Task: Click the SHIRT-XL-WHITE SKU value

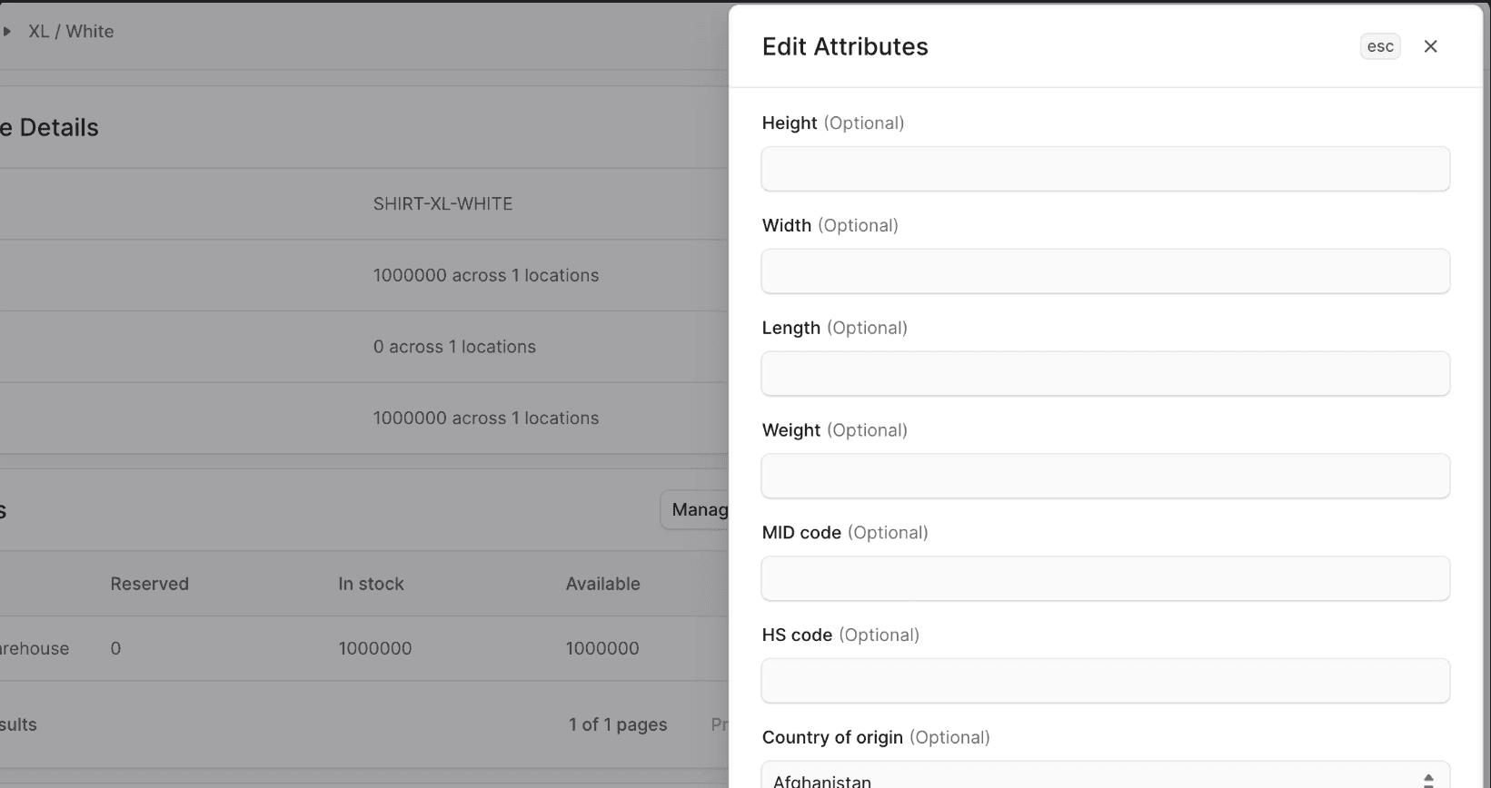Action: pos(442,204)
